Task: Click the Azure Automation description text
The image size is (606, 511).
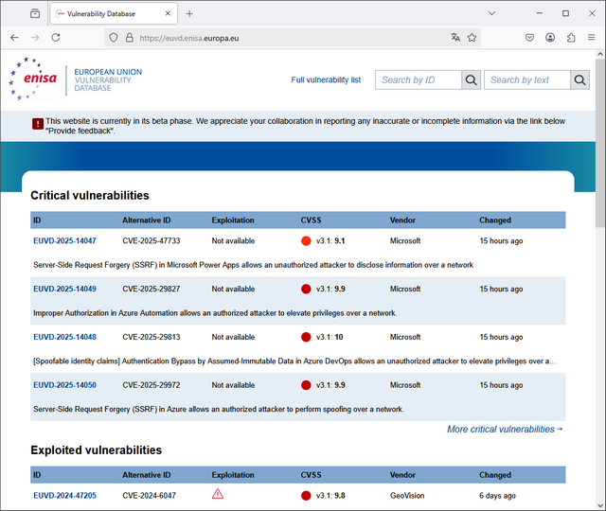Action: coord(215,313)
